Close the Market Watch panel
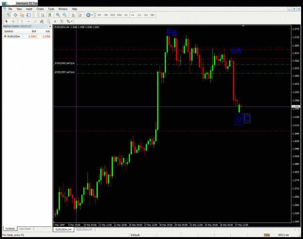Screen dimensions: 303x239 click(50, 26)
